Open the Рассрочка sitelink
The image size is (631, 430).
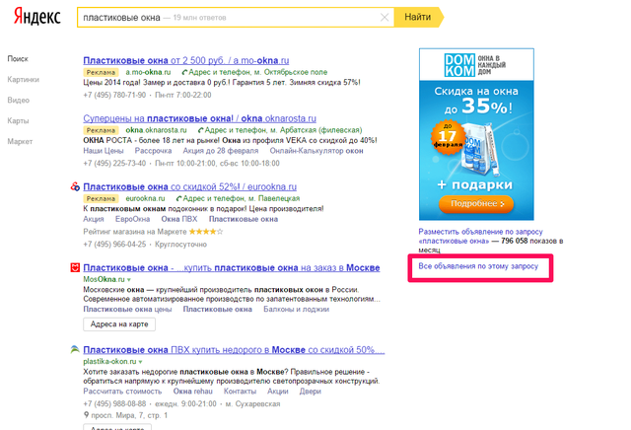[x=153, y=151]
